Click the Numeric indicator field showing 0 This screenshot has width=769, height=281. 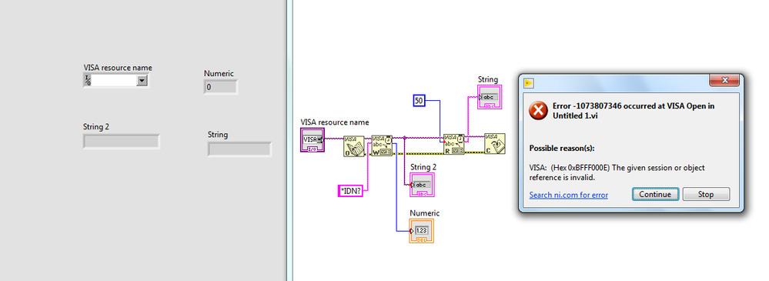220,87
